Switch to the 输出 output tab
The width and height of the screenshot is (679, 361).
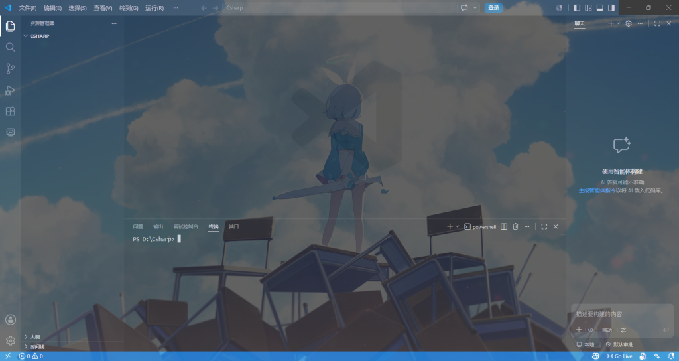click(x=158, y=227)
